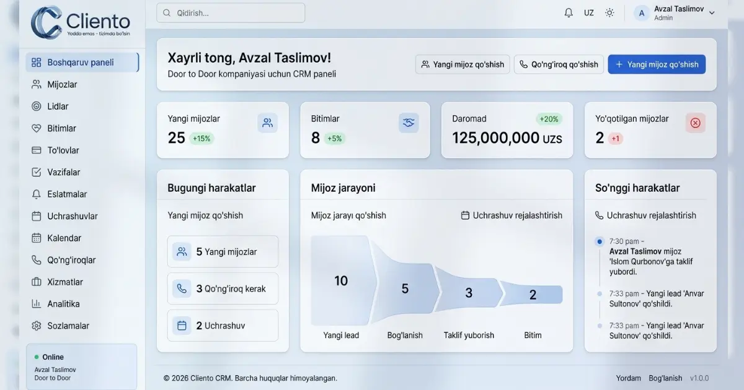This screenshot has height=390, width=744.
Task: Click the user avatar with letter A
Action: point(641,13)
